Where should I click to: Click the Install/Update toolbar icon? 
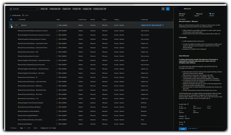pyautogui.click(x=11, y=15)
